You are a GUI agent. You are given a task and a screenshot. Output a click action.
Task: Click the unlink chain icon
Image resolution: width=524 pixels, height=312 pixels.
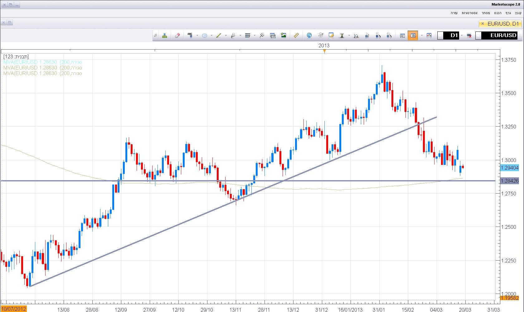point(469,36)
